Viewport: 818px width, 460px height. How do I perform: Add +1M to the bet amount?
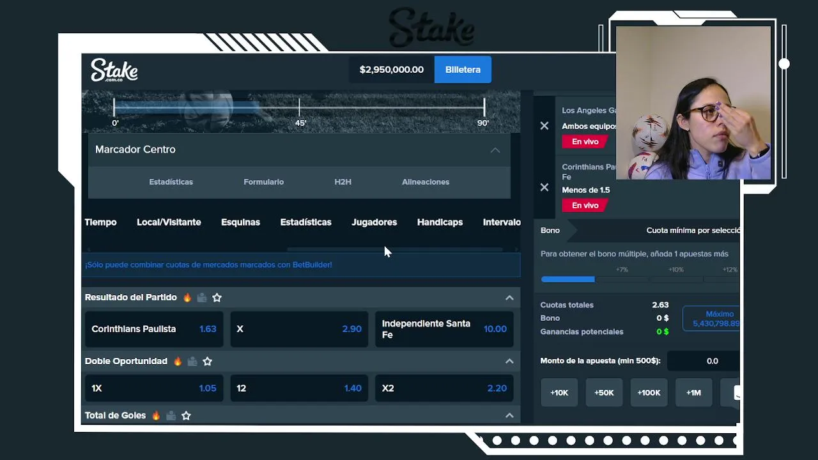coord(693,393)
